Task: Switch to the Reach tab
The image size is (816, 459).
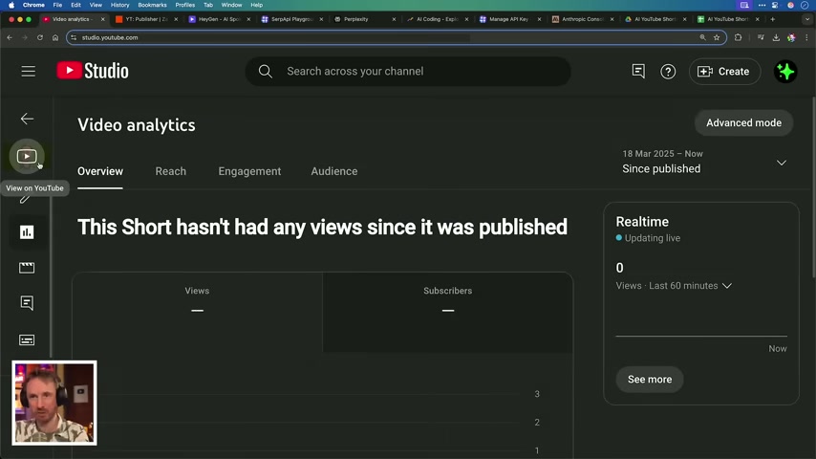Action: 170,171
